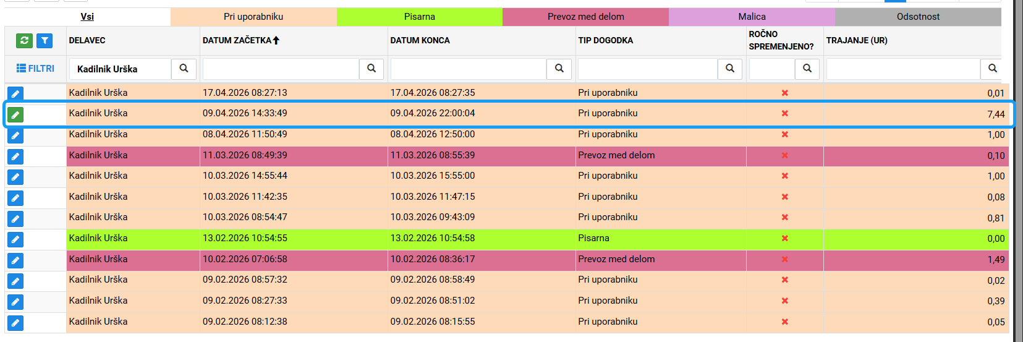The image size is (1023, 342).
Task: Click the Delavec filter input with Kadilnik Urška
Action: click(120, 69)
